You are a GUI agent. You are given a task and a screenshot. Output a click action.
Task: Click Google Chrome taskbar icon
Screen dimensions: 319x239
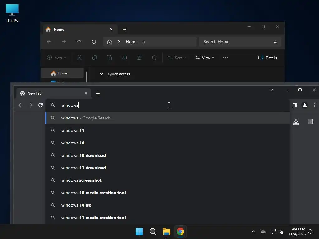tap(180, 232)
